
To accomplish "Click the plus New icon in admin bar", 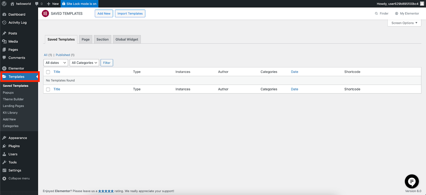I will pyautogui.click(x=48, y=4).
